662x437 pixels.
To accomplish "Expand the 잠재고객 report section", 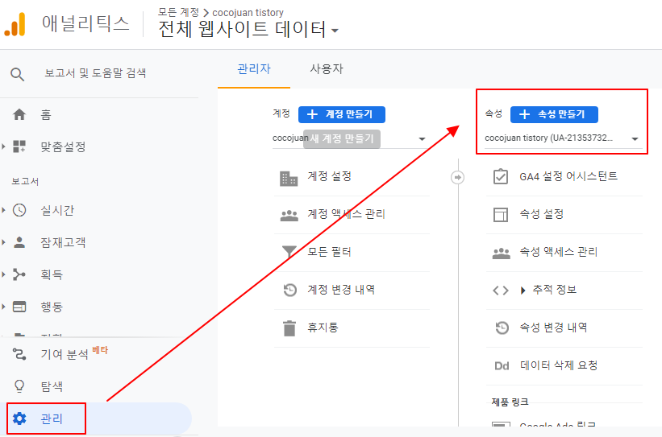I will pos(3,242).
